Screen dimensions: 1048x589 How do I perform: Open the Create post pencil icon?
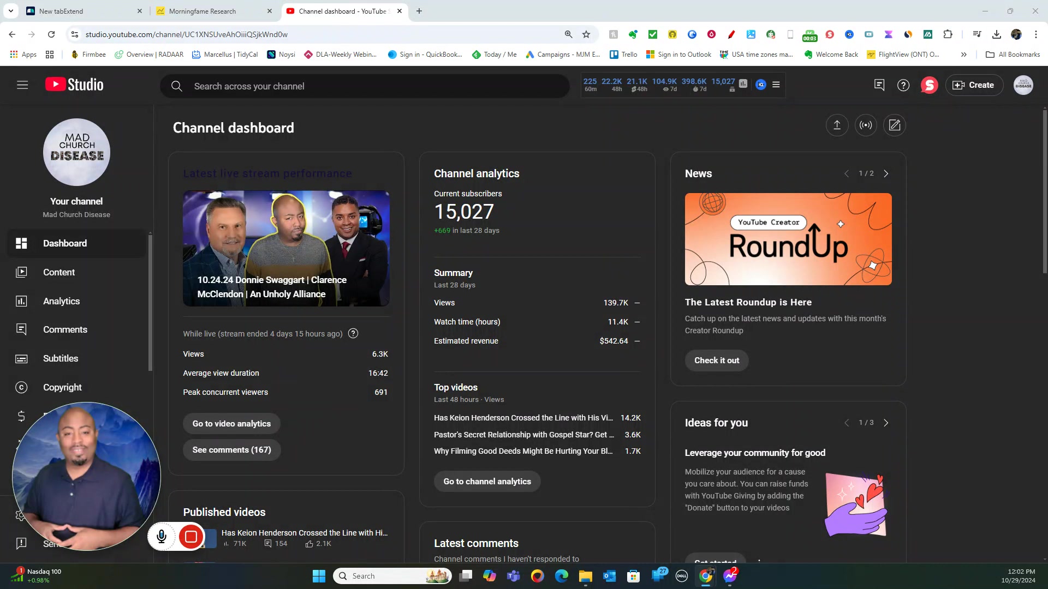coord(895,125)
